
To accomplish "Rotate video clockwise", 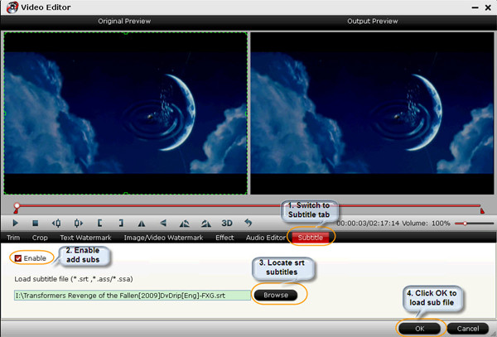I will click(206, 224).
